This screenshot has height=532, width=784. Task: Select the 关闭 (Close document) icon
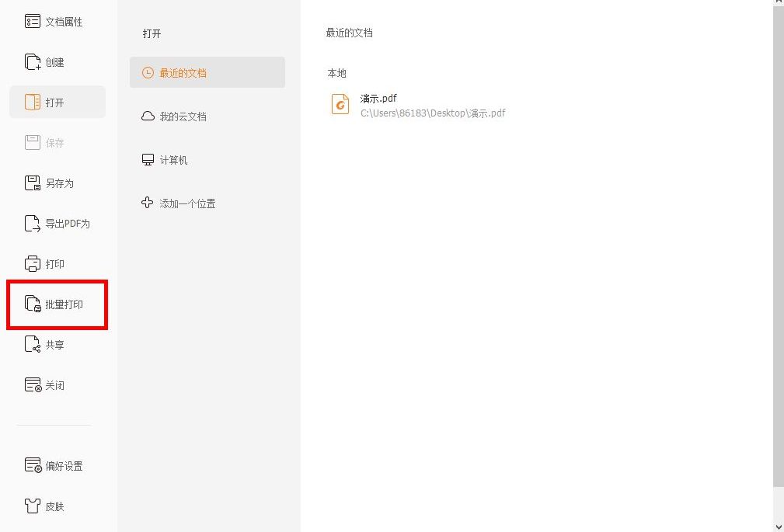[52, 384]
